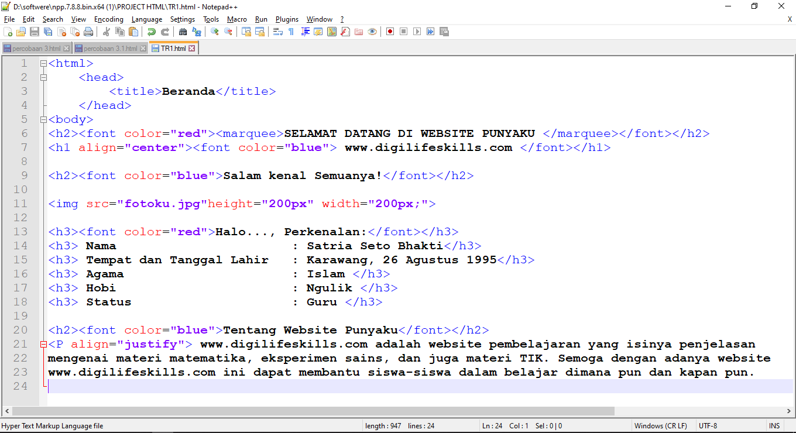Image resolution: width=796 pixels, height=433 pixels.
Task: Open the Macro menu
Action: [237, 19]
